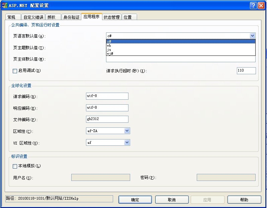This screenshot has width=267, height=208.
Task: Enable the 启用调试 checkbox
Action: pos(15,71)
